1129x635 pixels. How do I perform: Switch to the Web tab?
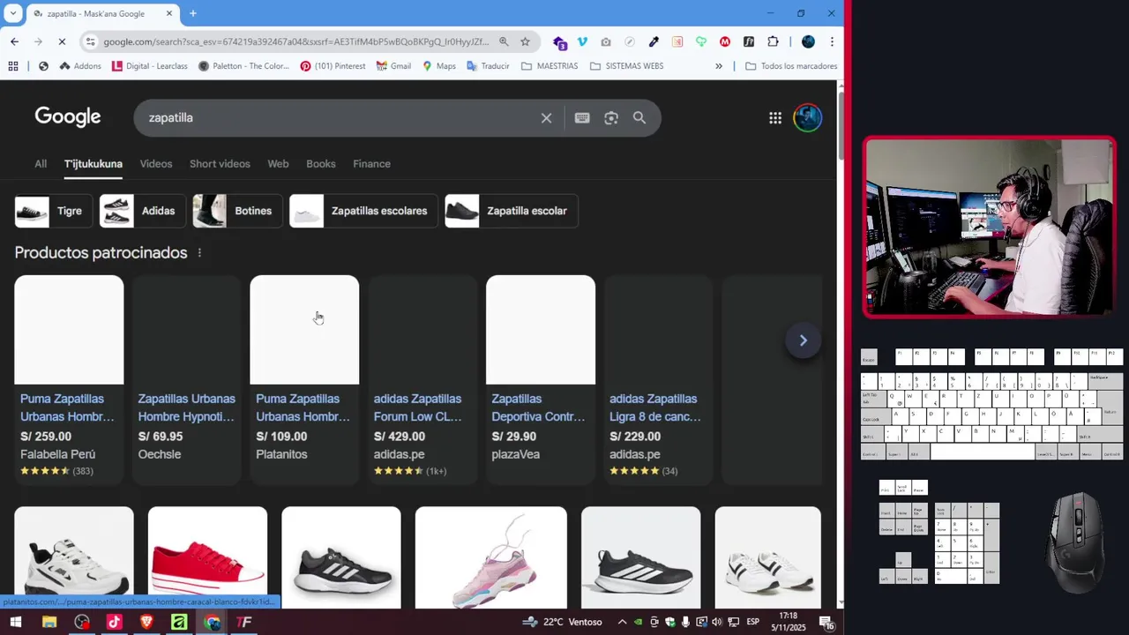(278, 164)
